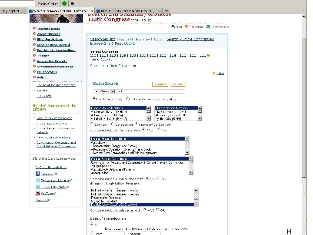Image resolution: width=313 pixels, height=235 pixels.
Task: Click the Facebook icon in sidebar
Action: click(38, 174)
